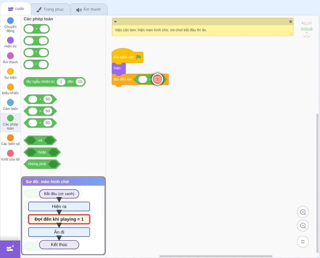
Task: Open the Sự kiện block category
Action: 10,74
